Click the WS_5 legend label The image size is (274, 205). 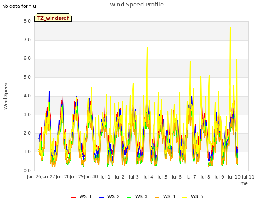click(197, 196)
